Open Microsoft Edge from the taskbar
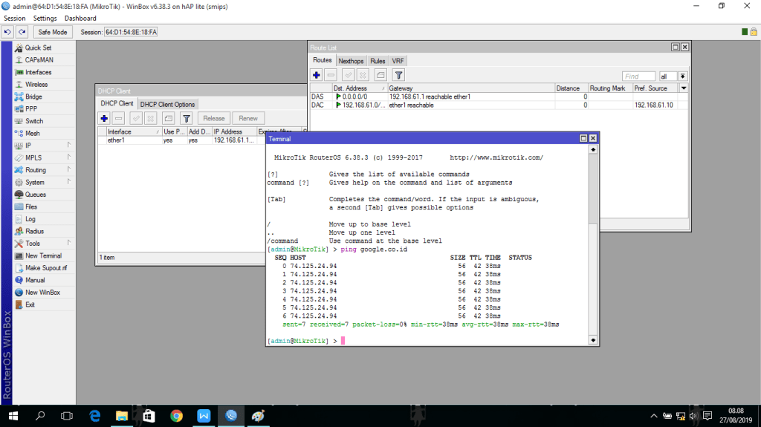The width and height of the screenshot is (761, 427). tap(95, 416)
